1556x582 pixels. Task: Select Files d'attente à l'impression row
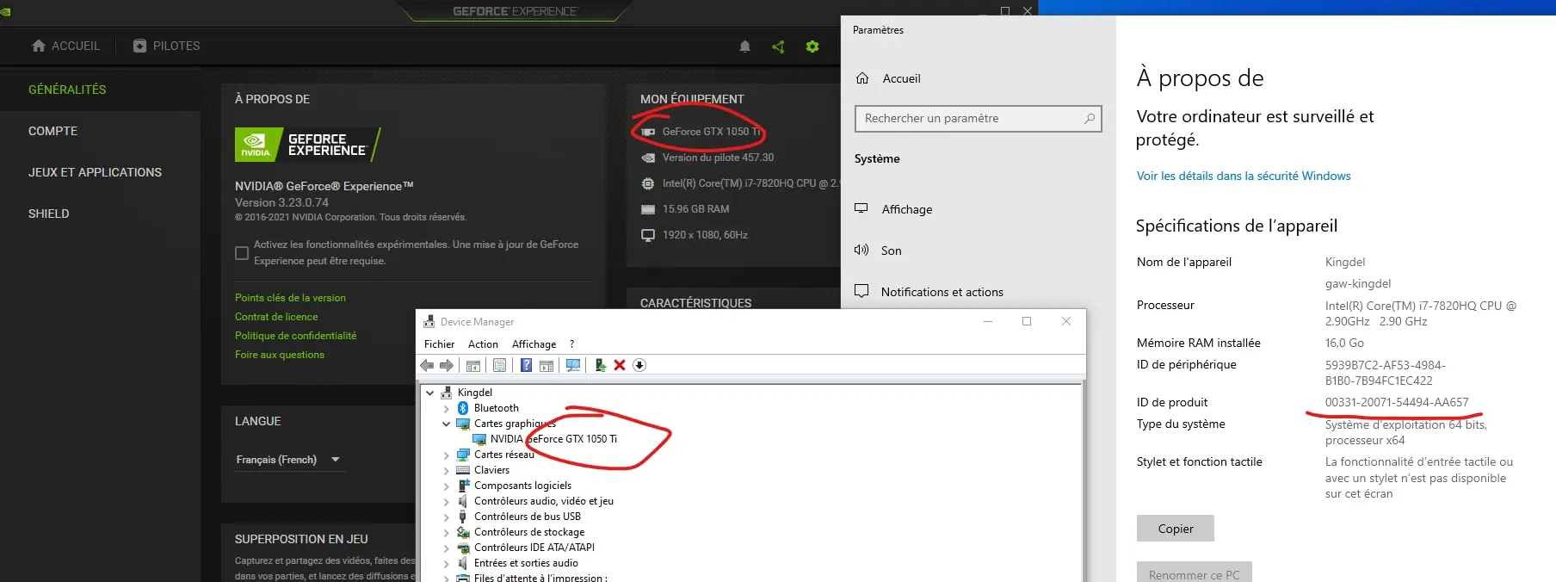pyautogui.click(x=540, y=578)
